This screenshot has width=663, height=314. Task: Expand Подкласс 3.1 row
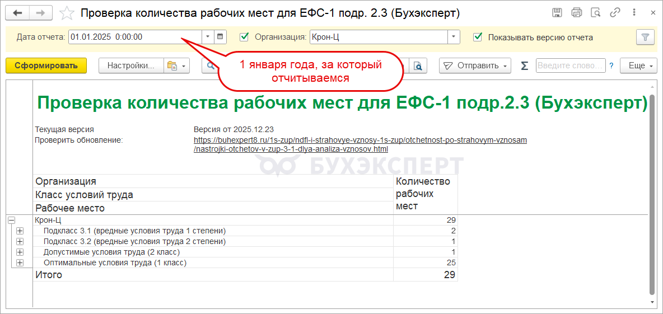(20, 231)
